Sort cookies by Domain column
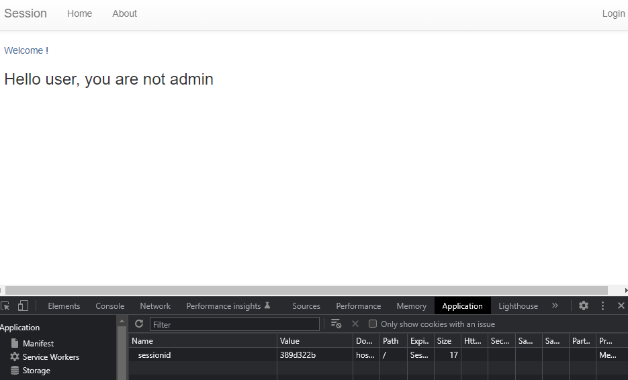Viewport: 628px width, 380px height. (366, 341)
